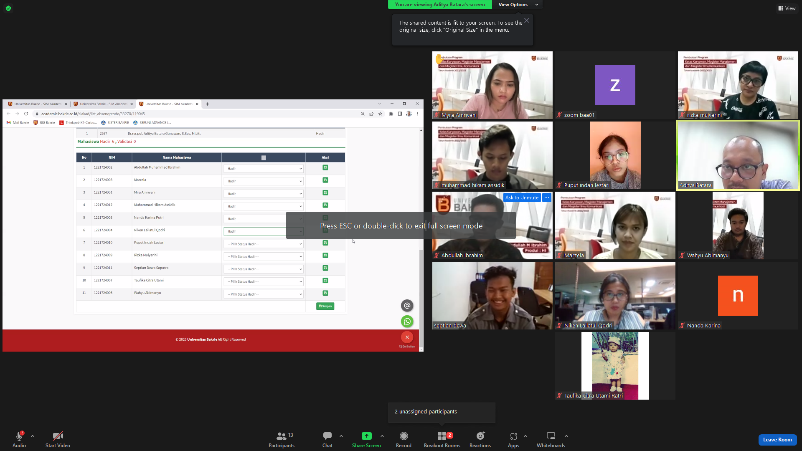
Task: Click the browser address bar URL
Action: click(93, 114)
